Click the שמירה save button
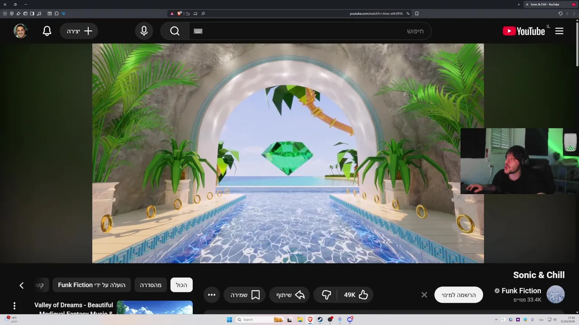The height and width of the screenshot is (325, 579). click(x=245, y=295)
